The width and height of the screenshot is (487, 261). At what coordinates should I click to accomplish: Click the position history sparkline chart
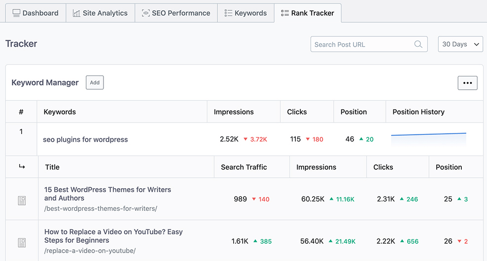429,139
